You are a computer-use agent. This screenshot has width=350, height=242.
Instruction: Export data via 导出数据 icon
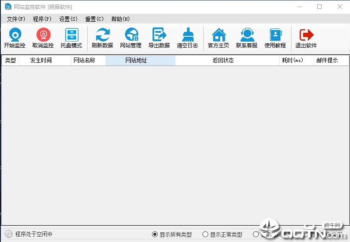click(x=159, y=38)
